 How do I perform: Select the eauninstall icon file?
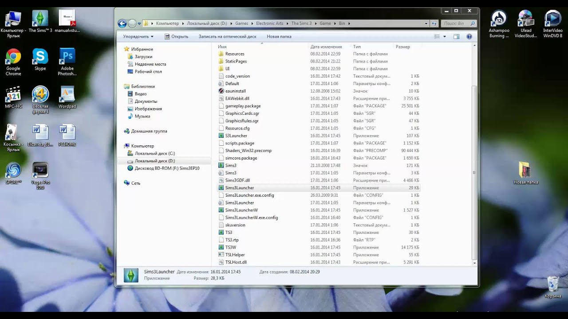tap(235, 91)
